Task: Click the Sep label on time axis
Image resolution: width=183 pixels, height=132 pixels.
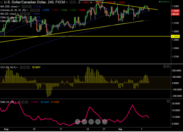Action: coord(120,129)
